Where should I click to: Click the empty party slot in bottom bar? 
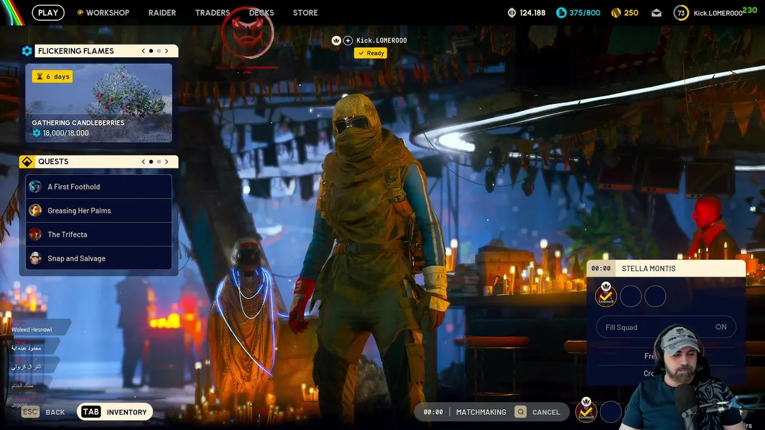(611, 412)
